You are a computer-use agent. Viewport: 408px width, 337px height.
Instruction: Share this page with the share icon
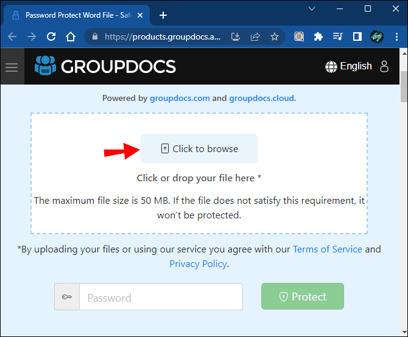pos(255,36)
